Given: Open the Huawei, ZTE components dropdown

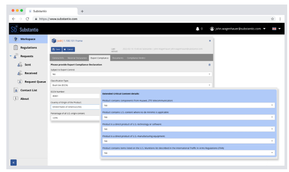Looking at the screenshot, I should [x=189, y=105].
